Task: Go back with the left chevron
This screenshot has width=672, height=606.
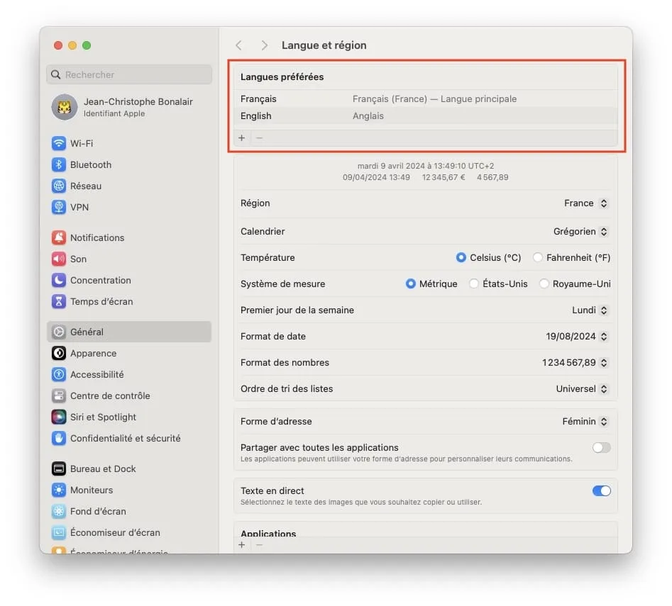Action: (239, 45)
